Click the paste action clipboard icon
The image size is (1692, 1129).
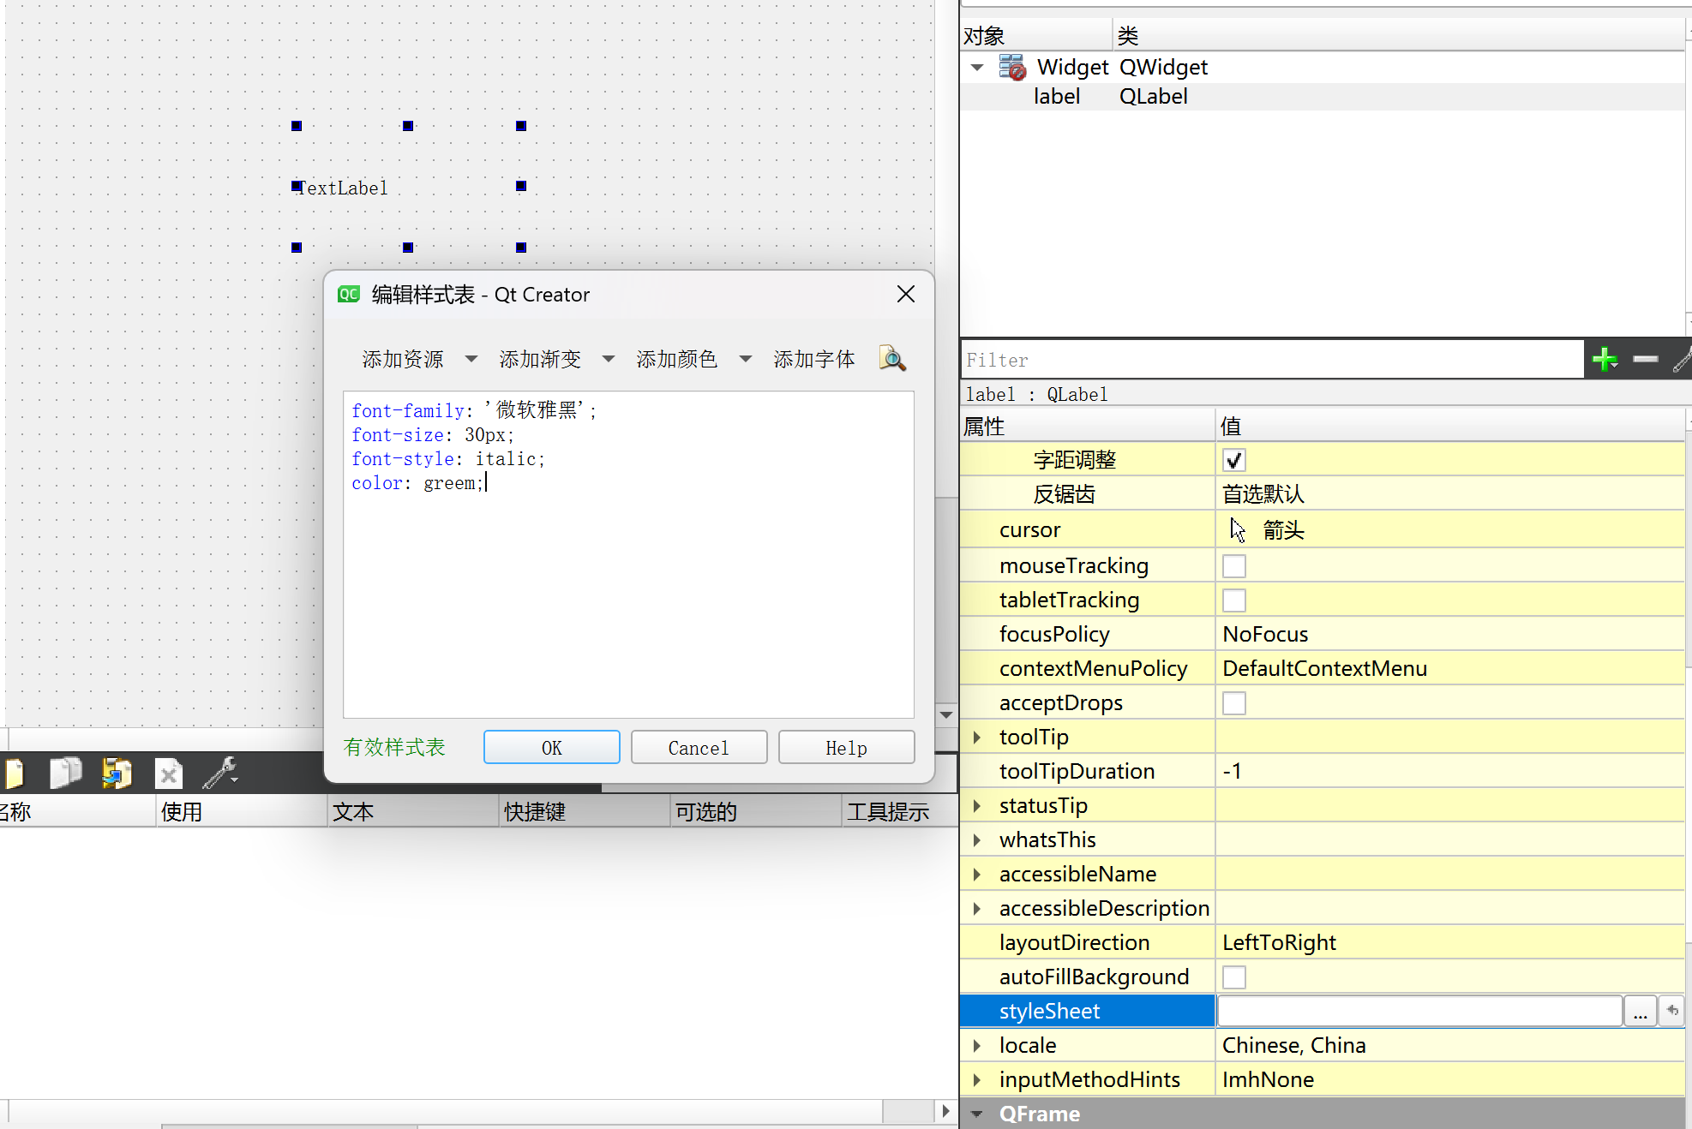pyautogui.click(x=117, y=774)
